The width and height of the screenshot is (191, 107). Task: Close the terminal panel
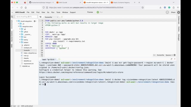(175, 59)
